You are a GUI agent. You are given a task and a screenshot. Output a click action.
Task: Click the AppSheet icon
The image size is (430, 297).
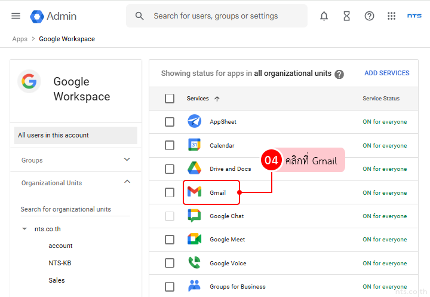(195, 121)
